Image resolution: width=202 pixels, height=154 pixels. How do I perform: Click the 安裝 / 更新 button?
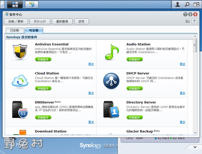16,21
